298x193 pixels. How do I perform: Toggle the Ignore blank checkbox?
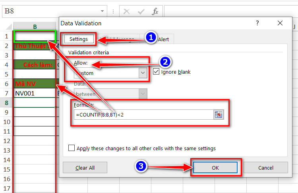click(156, 71)
